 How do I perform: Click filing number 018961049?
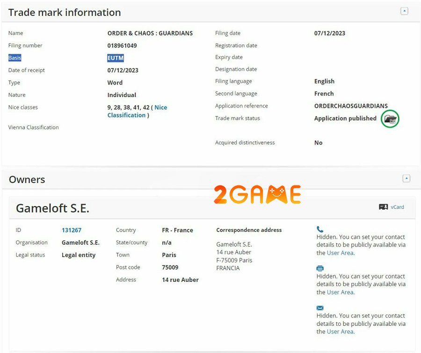122,46
